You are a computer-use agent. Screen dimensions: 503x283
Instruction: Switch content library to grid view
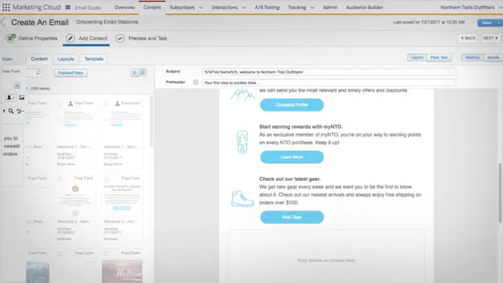click(143, 73)
